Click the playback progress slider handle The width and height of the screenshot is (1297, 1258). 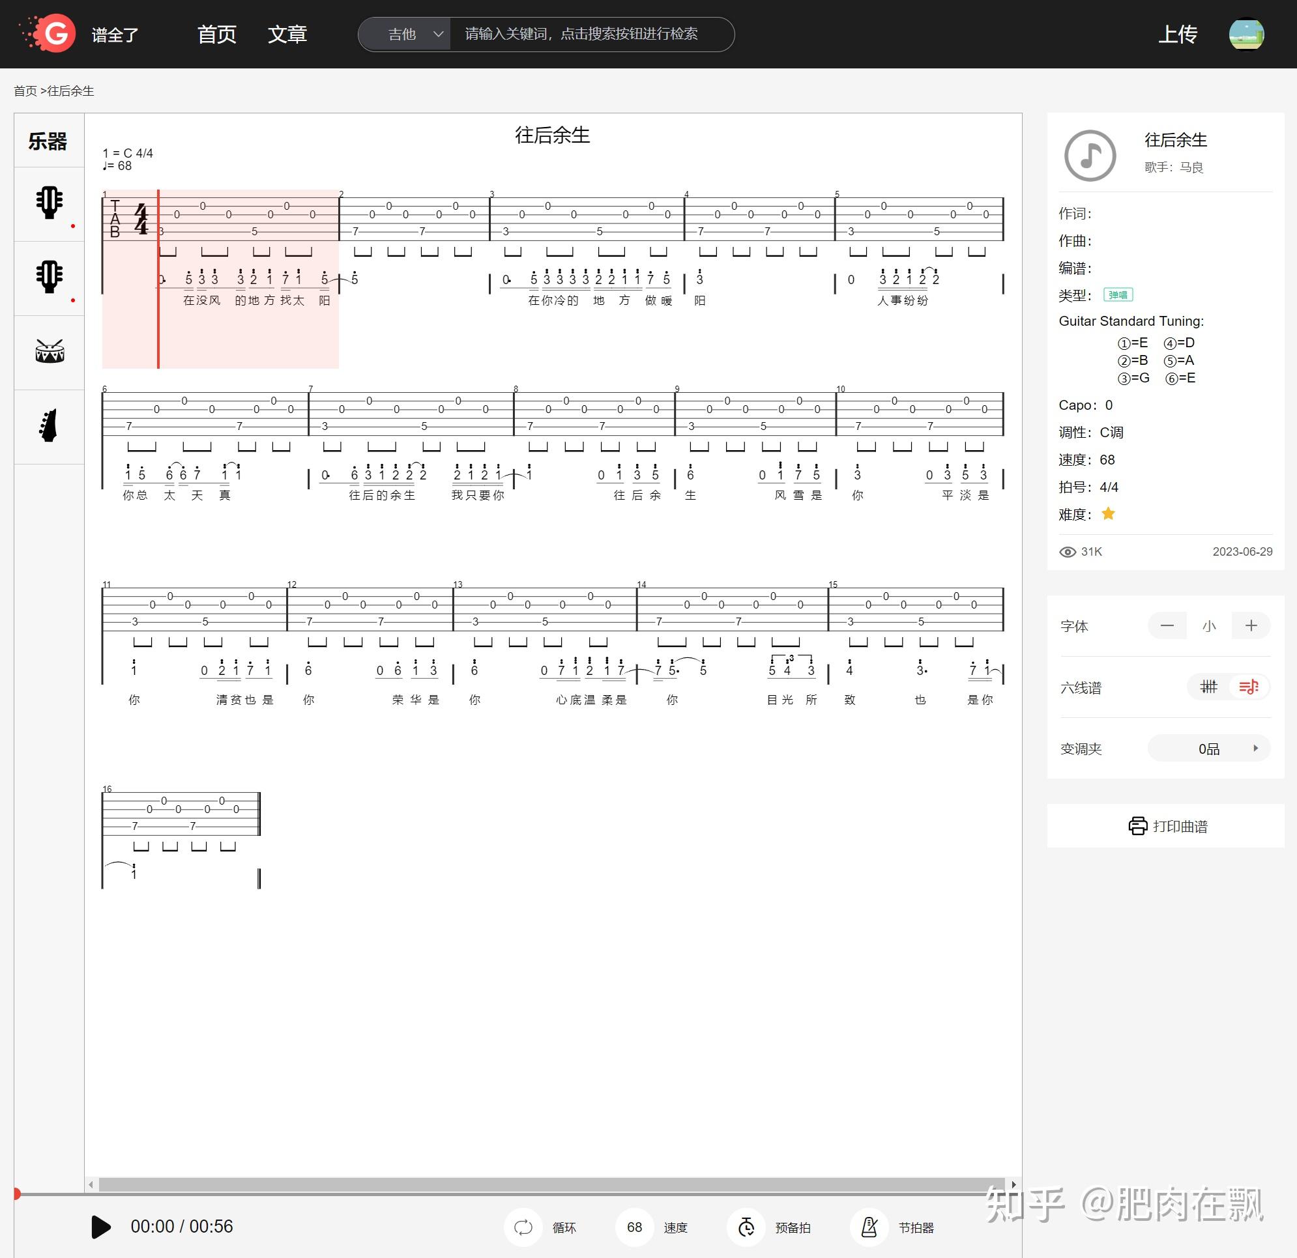(x=16, y=1194)
